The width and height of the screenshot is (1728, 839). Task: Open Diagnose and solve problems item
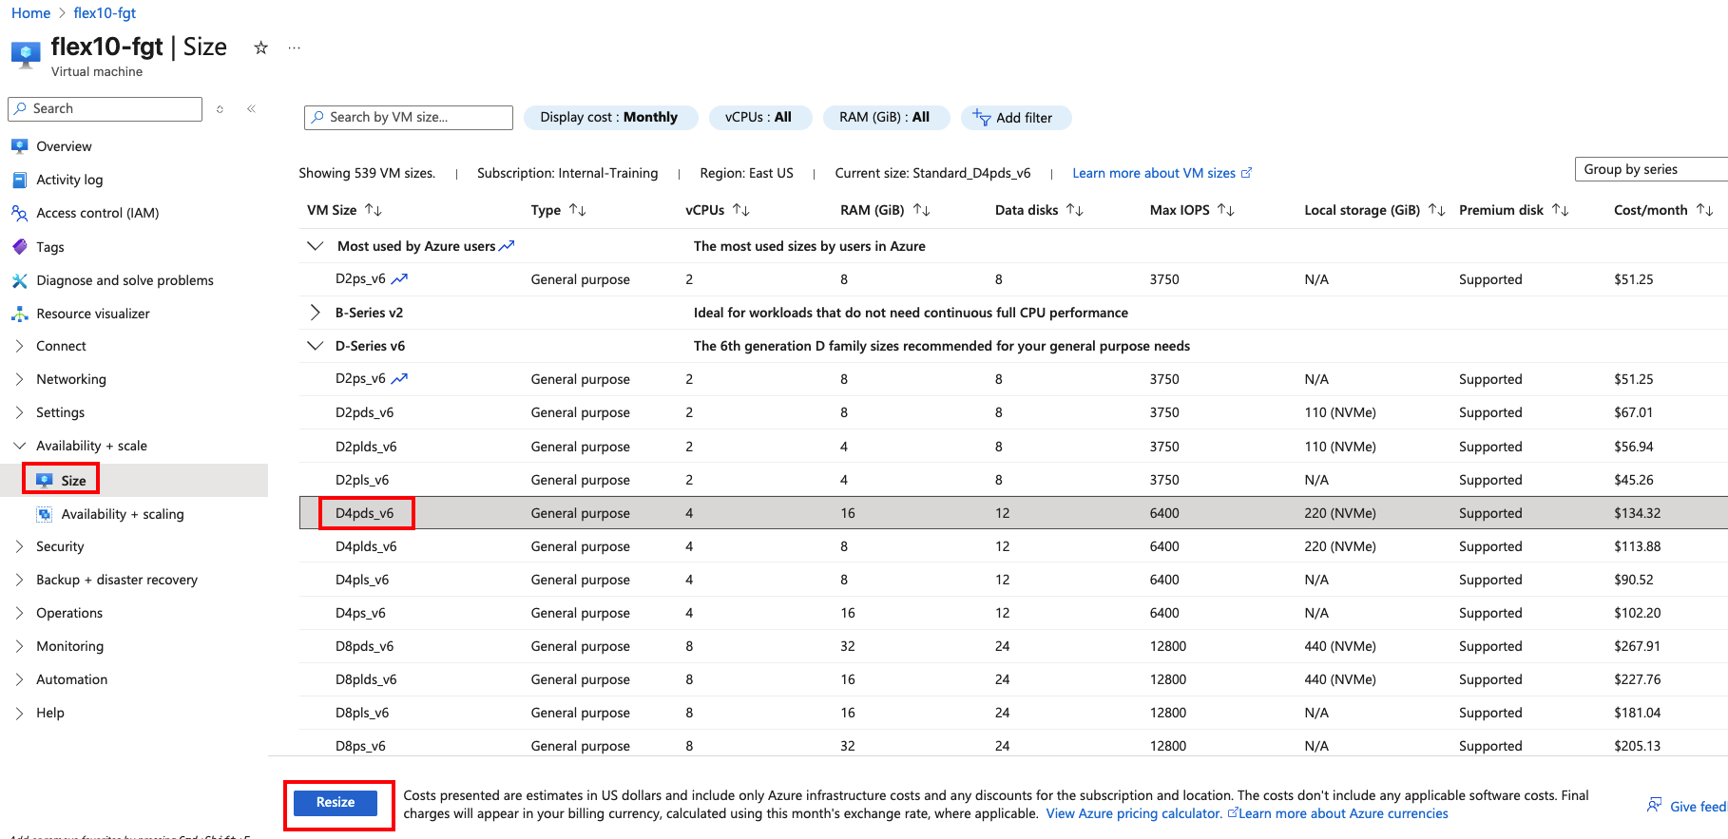(125, 280)
